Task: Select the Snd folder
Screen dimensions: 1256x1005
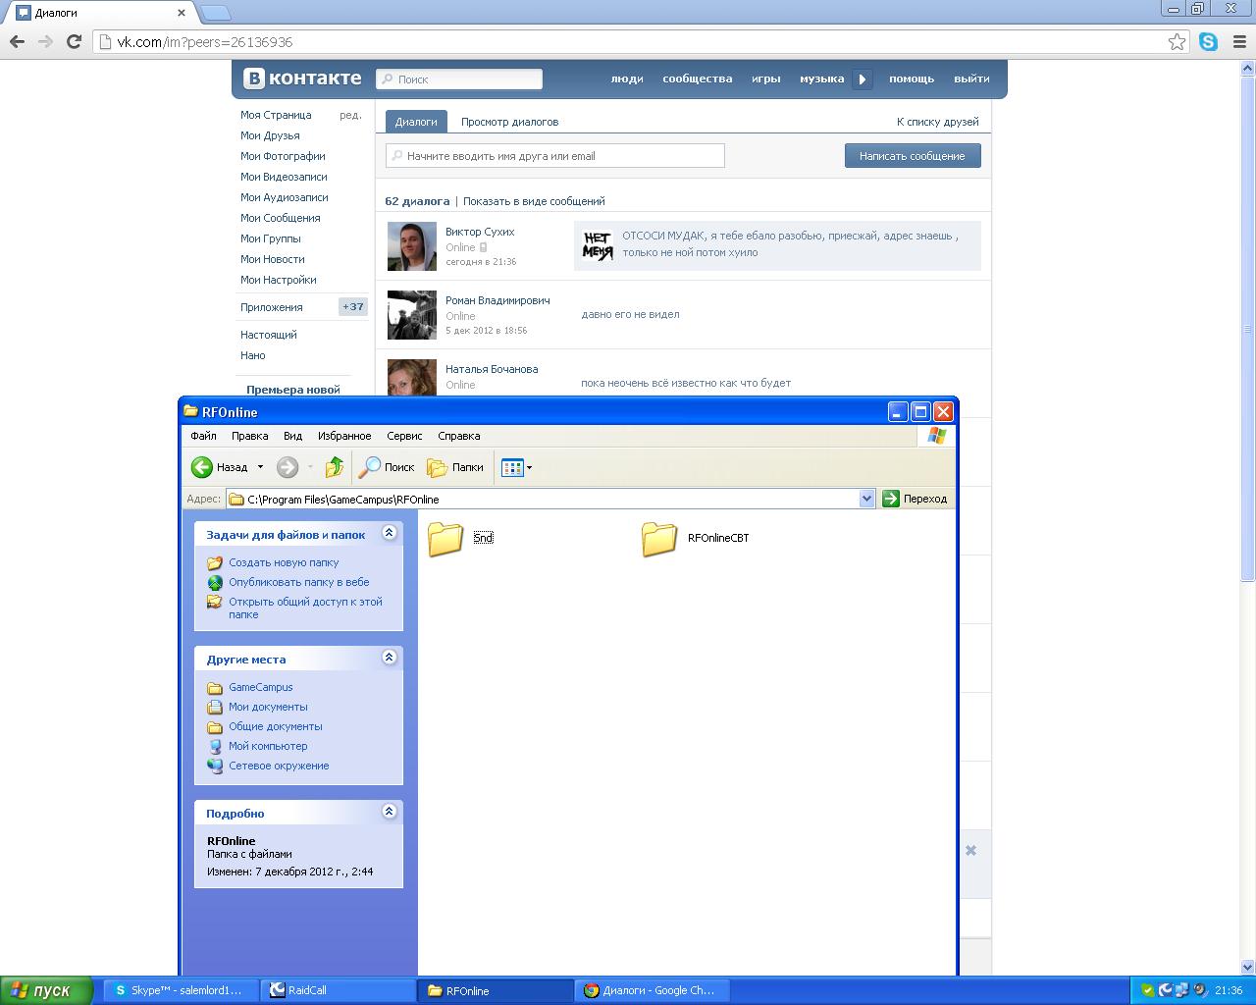Action: [x=460, y=538]
